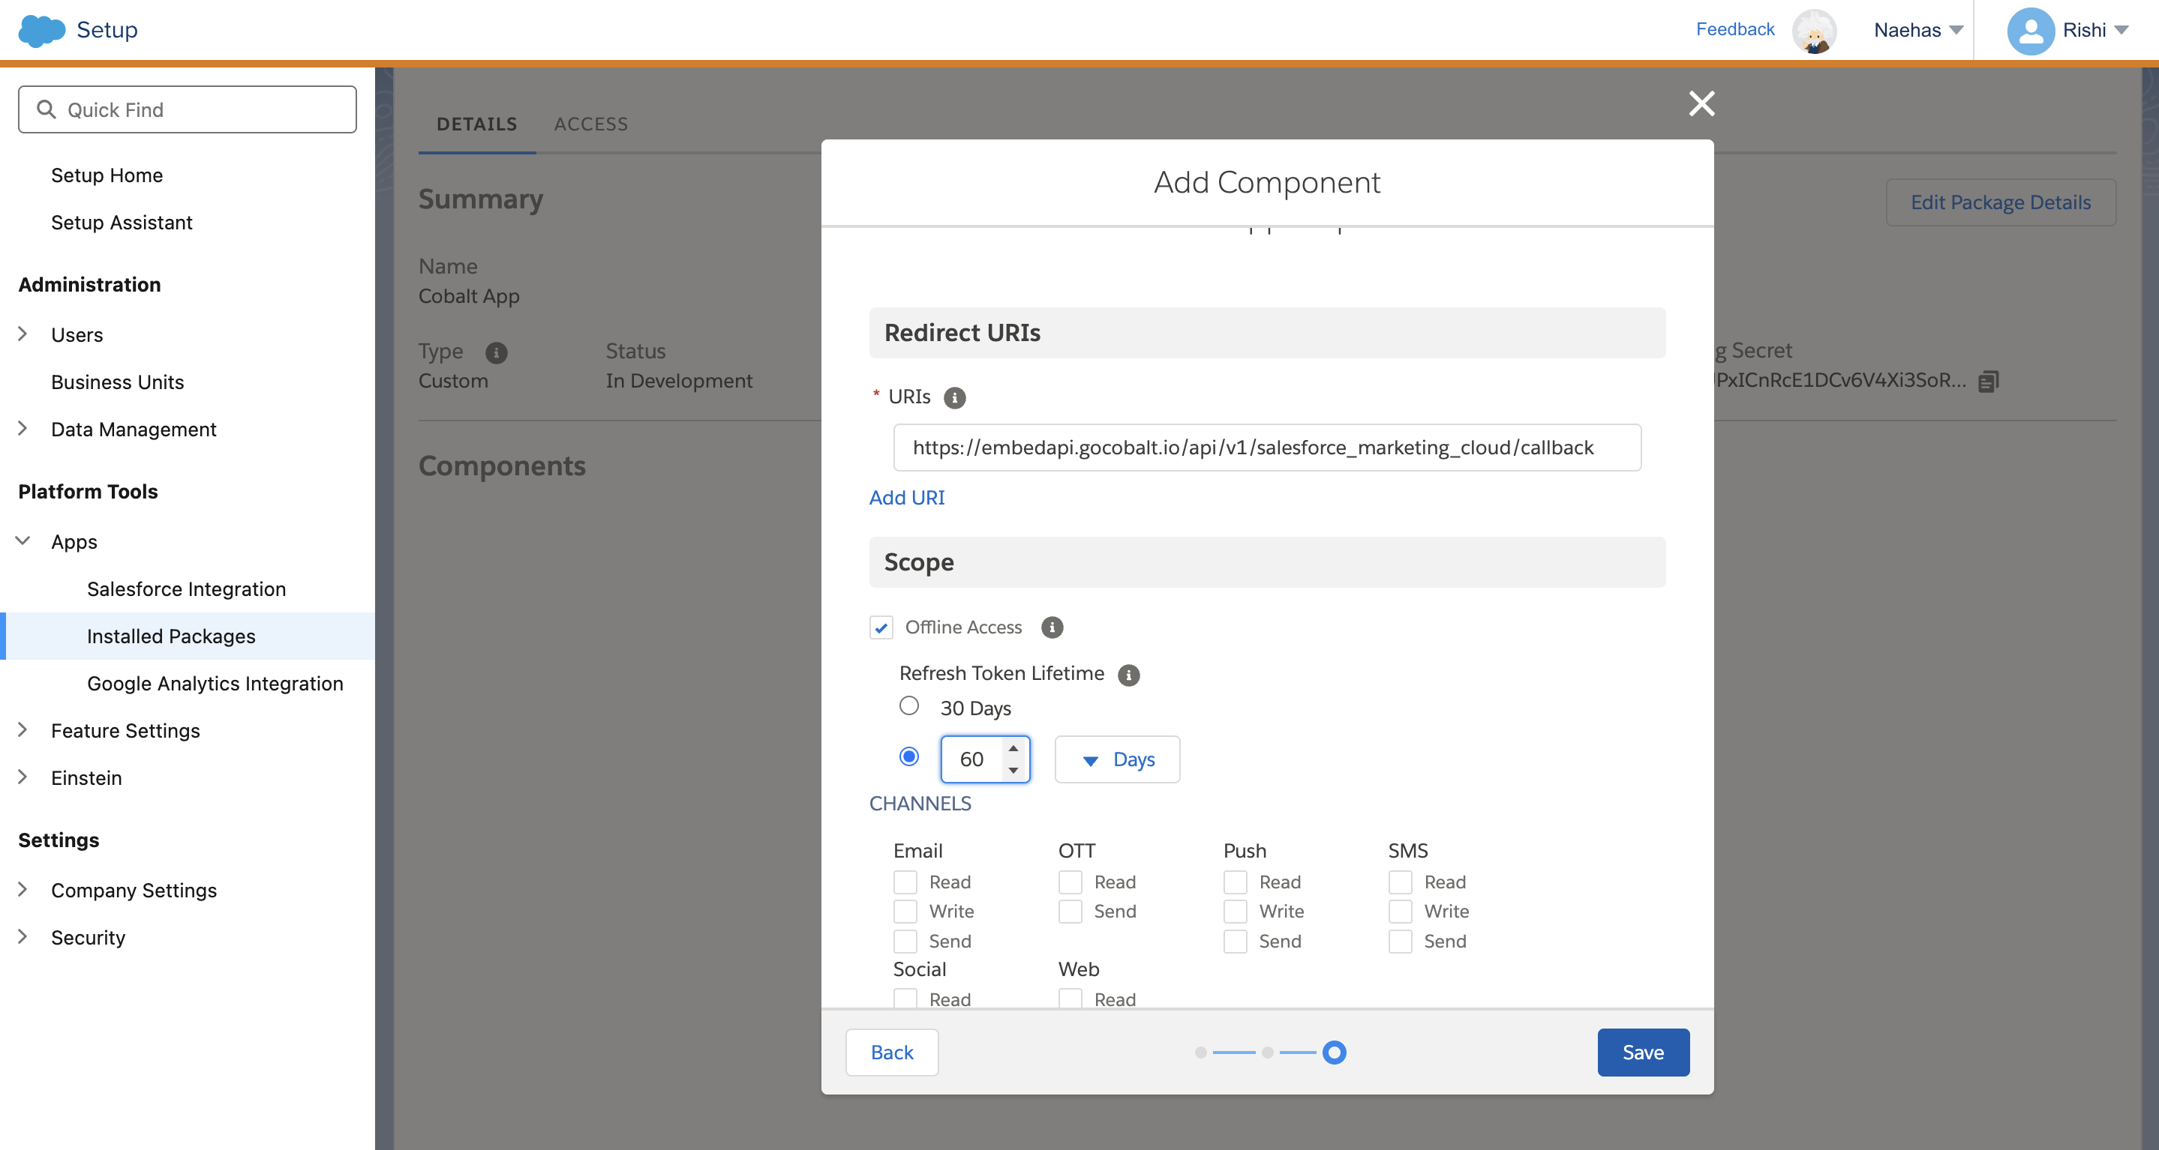This screenshot has height=1150, width=2159.
Task: Click the info icon beside Offline Access
Action: click(1052, 627)
